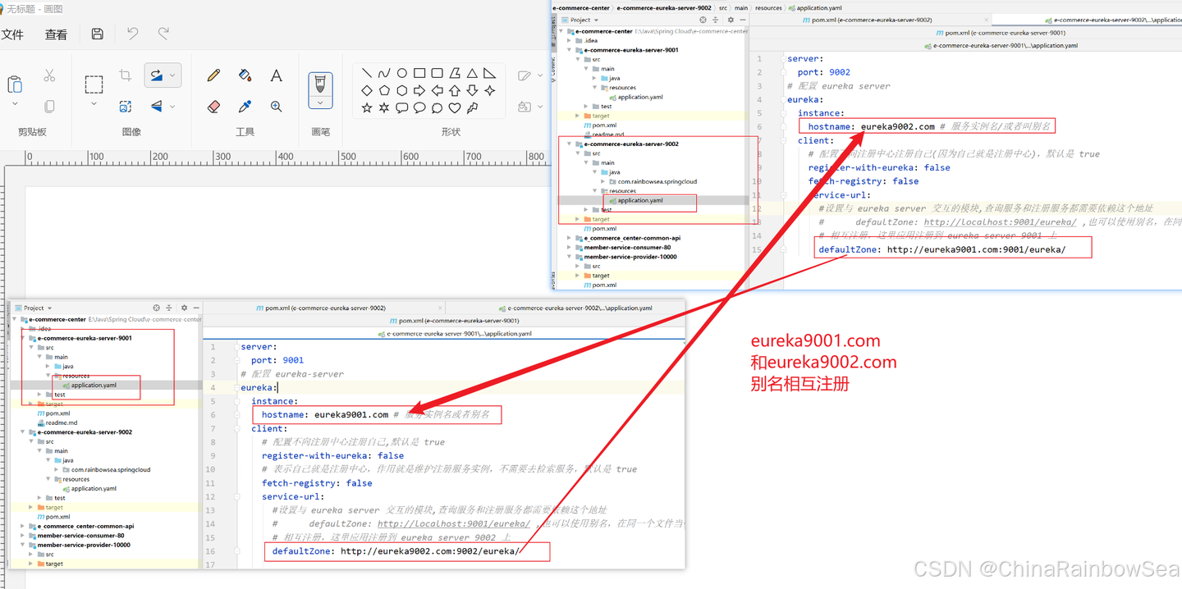Select the Pencil tool

214,75
